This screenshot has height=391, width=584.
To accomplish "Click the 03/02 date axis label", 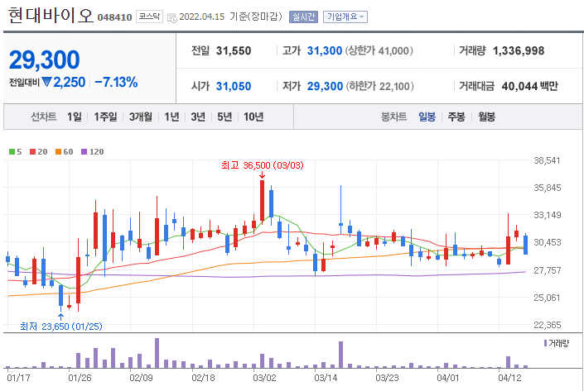I will [x=264, y=378].
